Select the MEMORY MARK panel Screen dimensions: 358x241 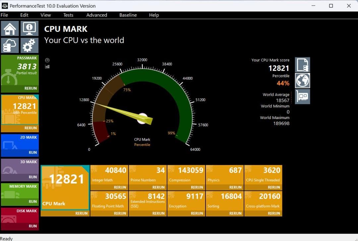pos(20,195)
